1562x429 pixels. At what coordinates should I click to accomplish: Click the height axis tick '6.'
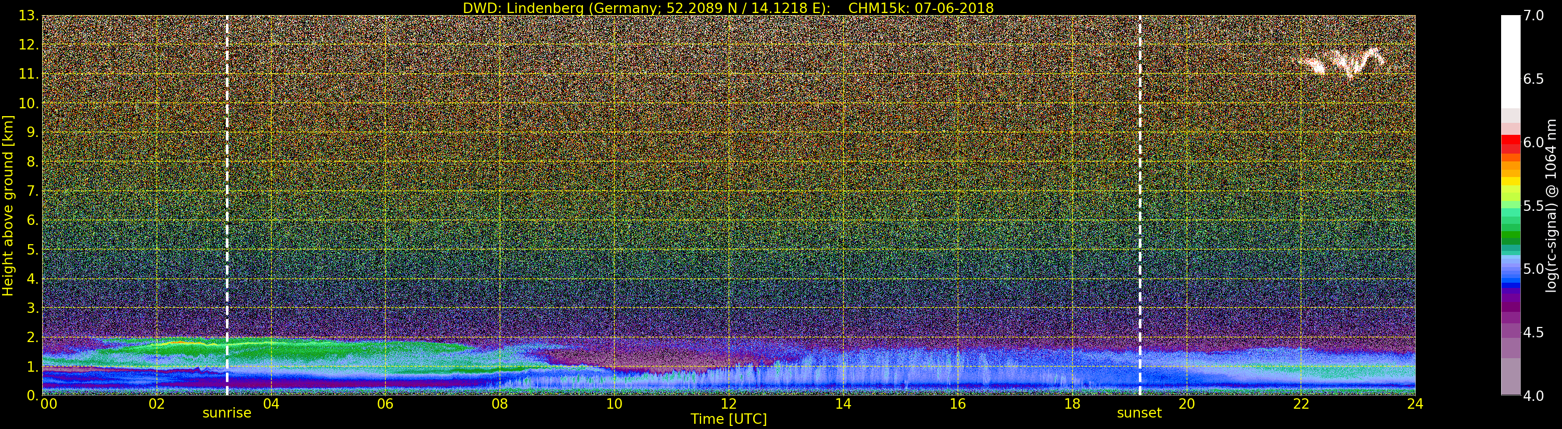pos(33,220)
